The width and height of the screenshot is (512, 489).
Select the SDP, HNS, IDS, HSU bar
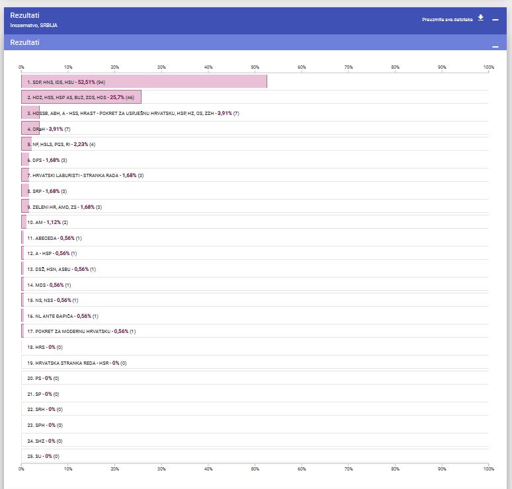[x=144, y=82]
